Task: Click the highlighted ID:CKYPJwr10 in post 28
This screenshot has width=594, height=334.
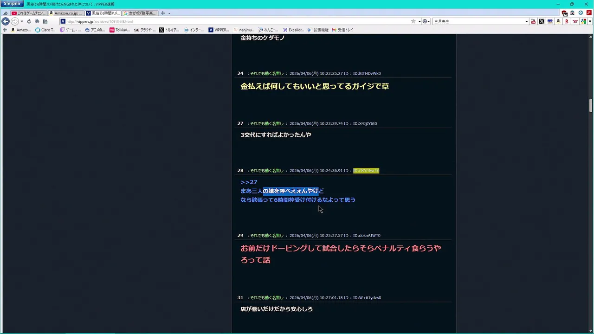Action: (366, 171)
